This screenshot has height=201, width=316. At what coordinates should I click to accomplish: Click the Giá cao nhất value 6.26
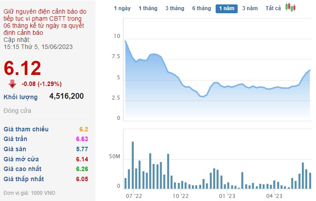coord(82,169)
